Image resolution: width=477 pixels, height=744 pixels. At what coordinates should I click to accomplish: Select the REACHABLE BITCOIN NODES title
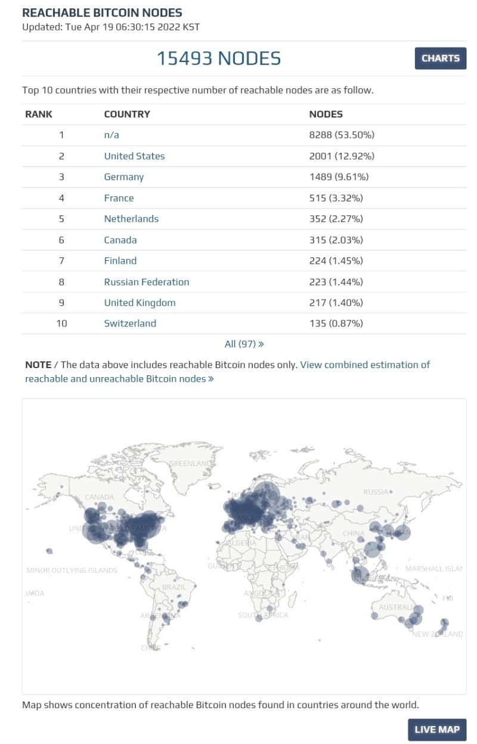point(102,13)
